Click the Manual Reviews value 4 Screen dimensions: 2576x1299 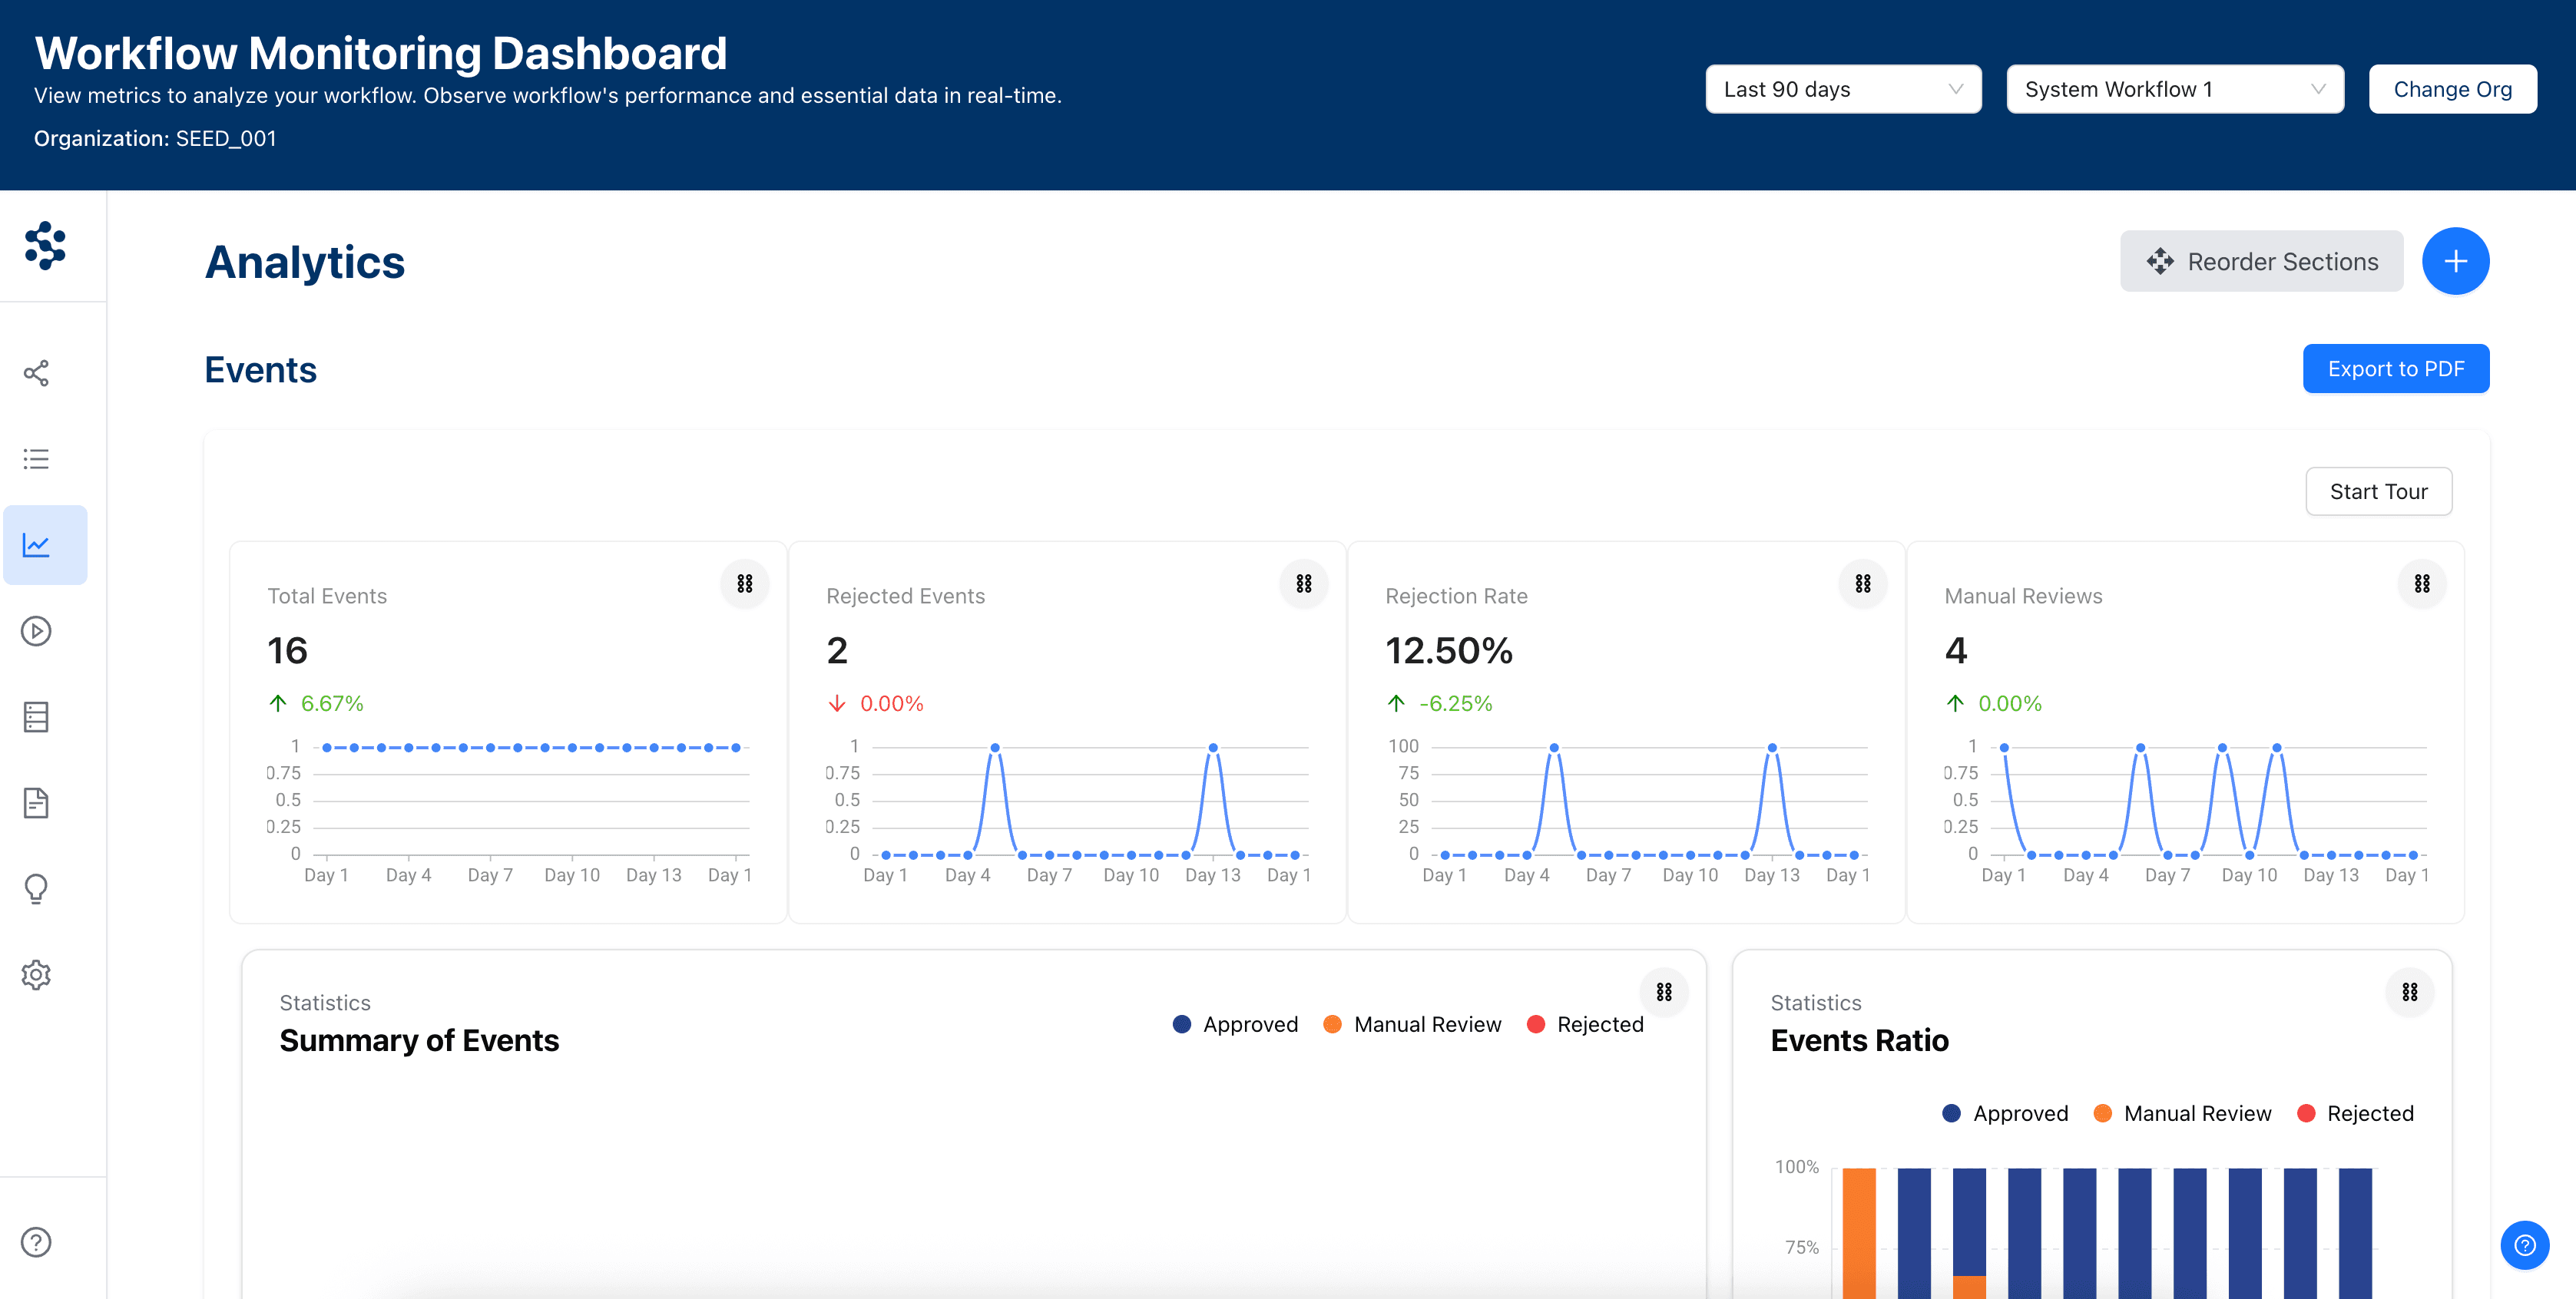tap(1956, 650)
